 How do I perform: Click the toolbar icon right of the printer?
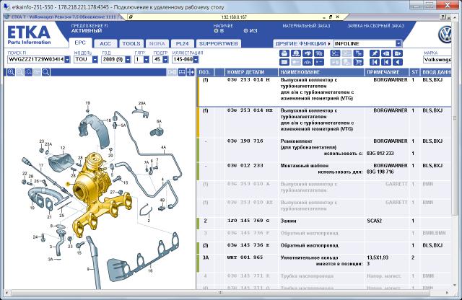(x=296, y=53)
